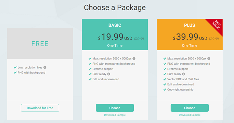
Task: Click Basic's Edit and re-download feature
Action: tap(106, 79)
